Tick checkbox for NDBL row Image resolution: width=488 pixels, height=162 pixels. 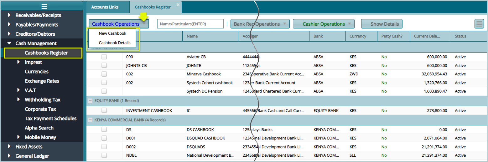click(x=104, y=155)
